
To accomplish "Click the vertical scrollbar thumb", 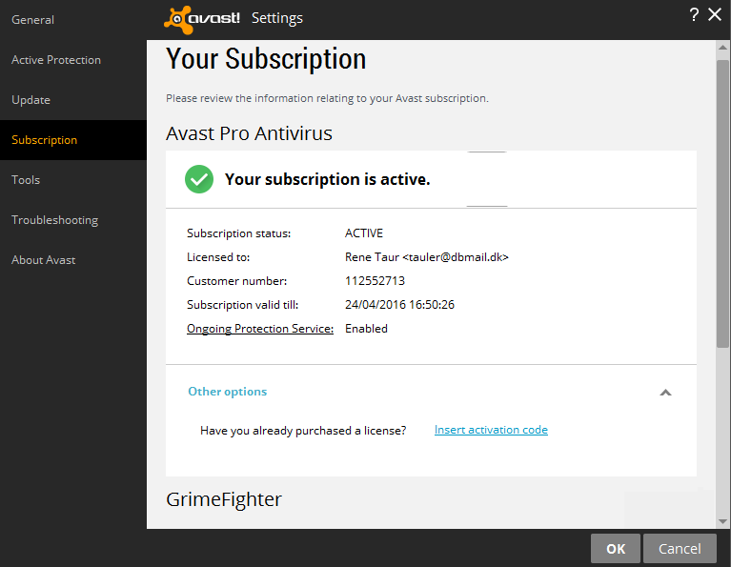I will pyautogui.click(x=722, y=200).
